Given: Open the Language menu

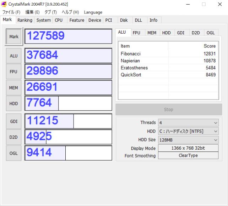Looking at the screenshot, I should coord(93,12).
